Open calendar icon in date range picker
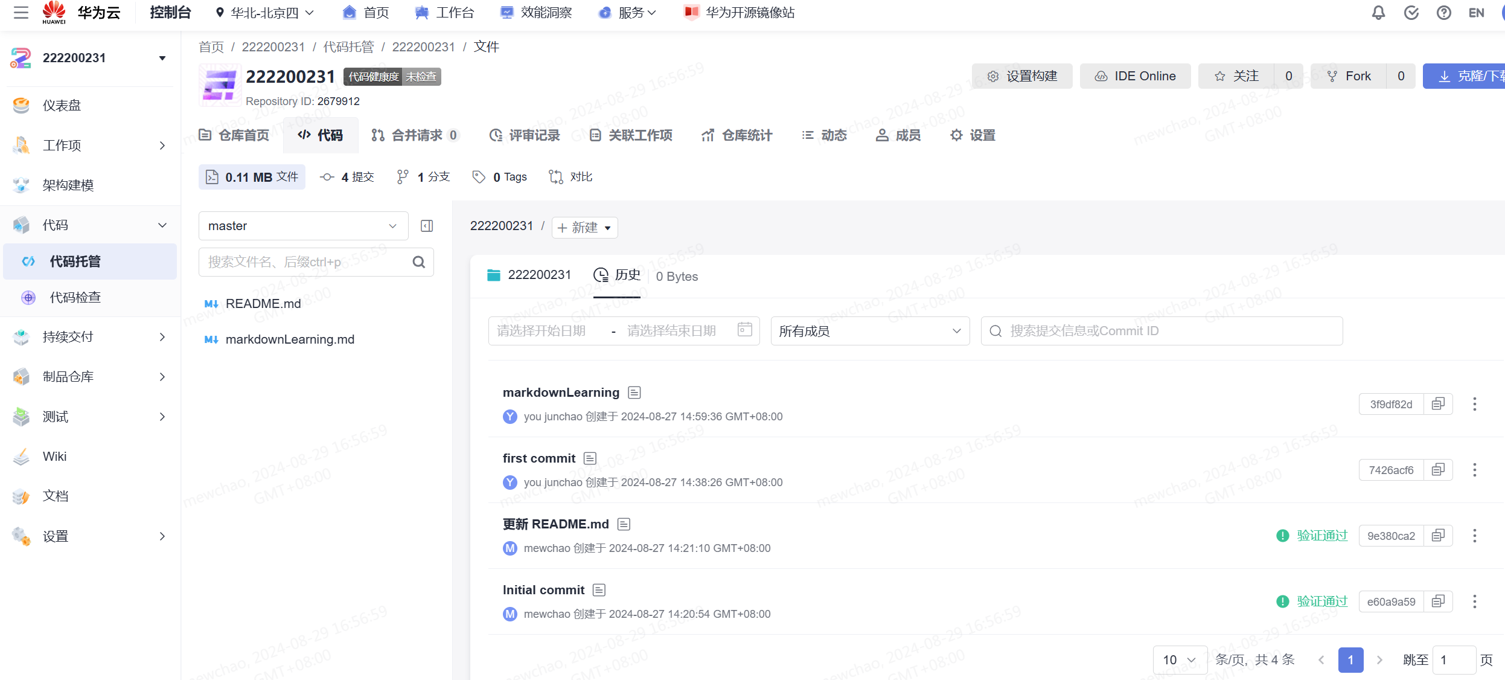The width and height of the screenshot is (1505, 680). tap(745, 330)
